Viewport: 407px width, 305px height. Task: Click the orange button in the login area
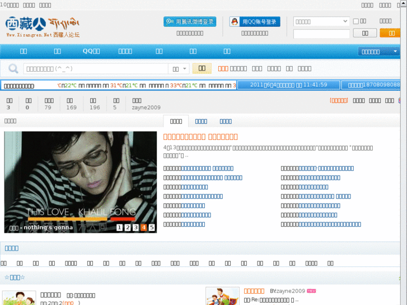coord(390,33)
